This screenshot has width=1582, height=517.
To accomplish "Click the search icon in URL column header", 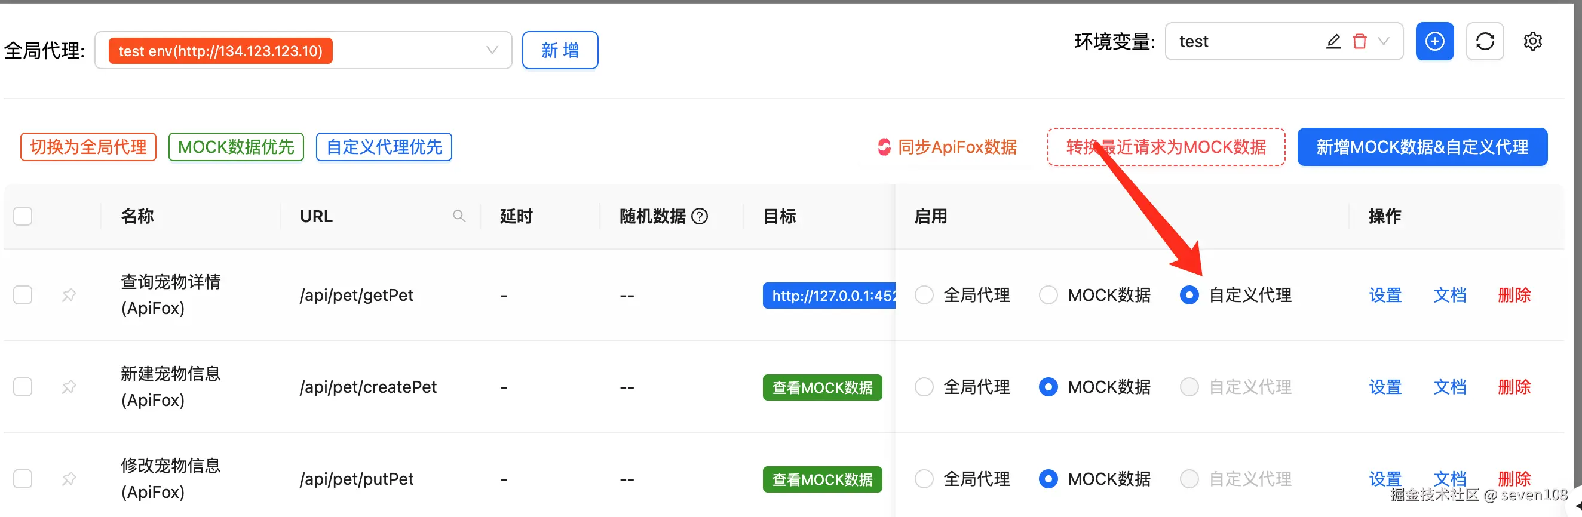I will click(x=459, y=216).
